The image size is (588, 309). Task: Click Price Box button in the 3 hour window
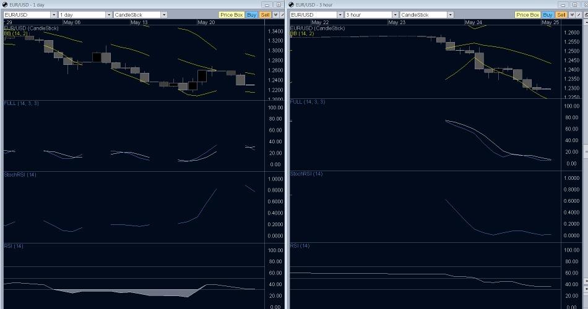(x=527, y=15)
